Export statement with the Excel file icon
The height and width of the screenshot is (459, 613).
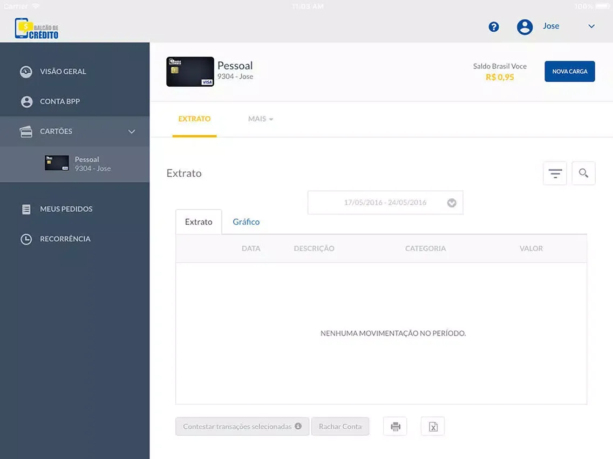(x=433, y=427)
